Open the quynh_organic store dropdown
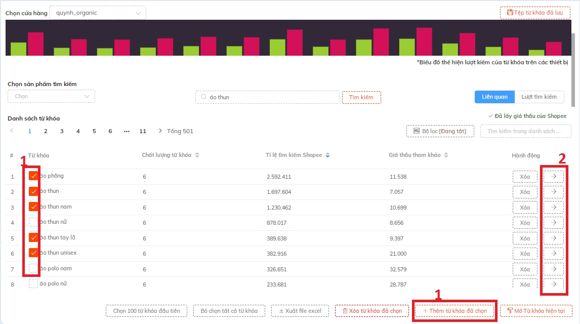 [98, 13]
